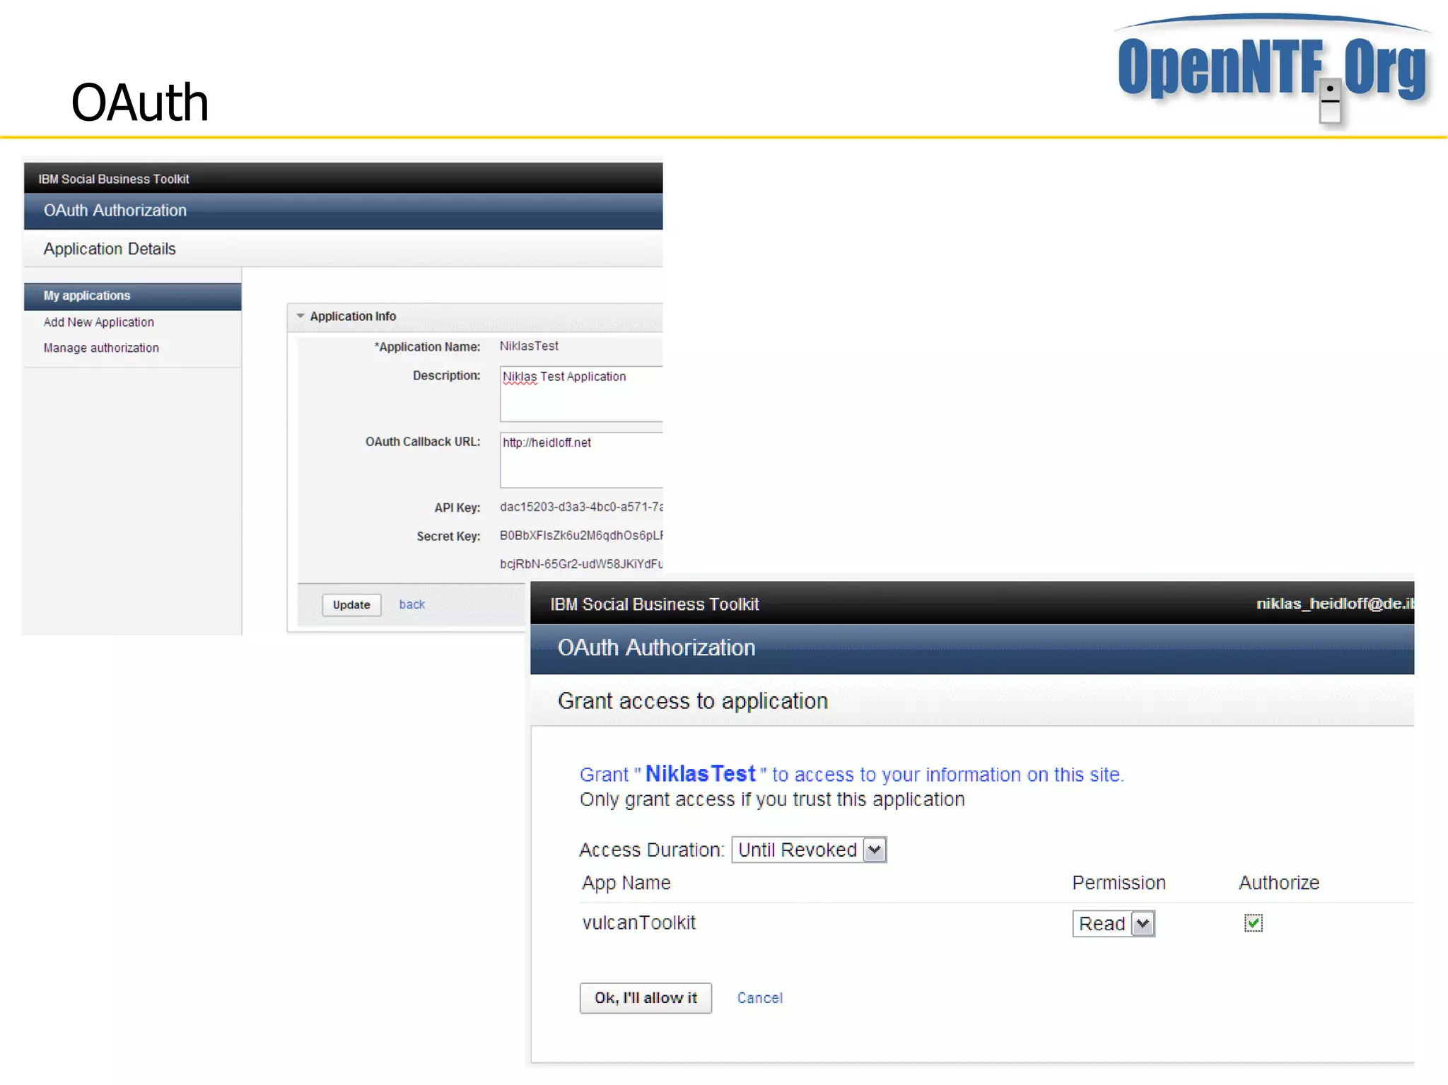Screen dimensions: 1448x1085
Task: Click the API Key value text
Action: point(581,507)
